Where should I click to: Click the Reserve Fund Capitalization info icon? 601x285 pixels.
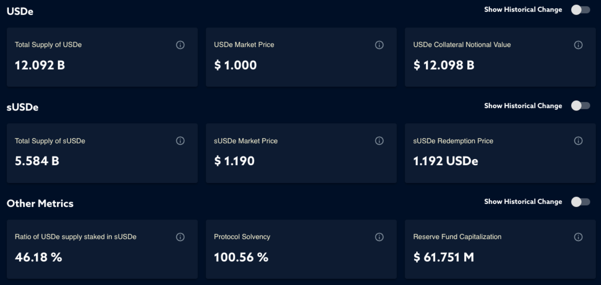pyautogui.click(x=578, y=237)
